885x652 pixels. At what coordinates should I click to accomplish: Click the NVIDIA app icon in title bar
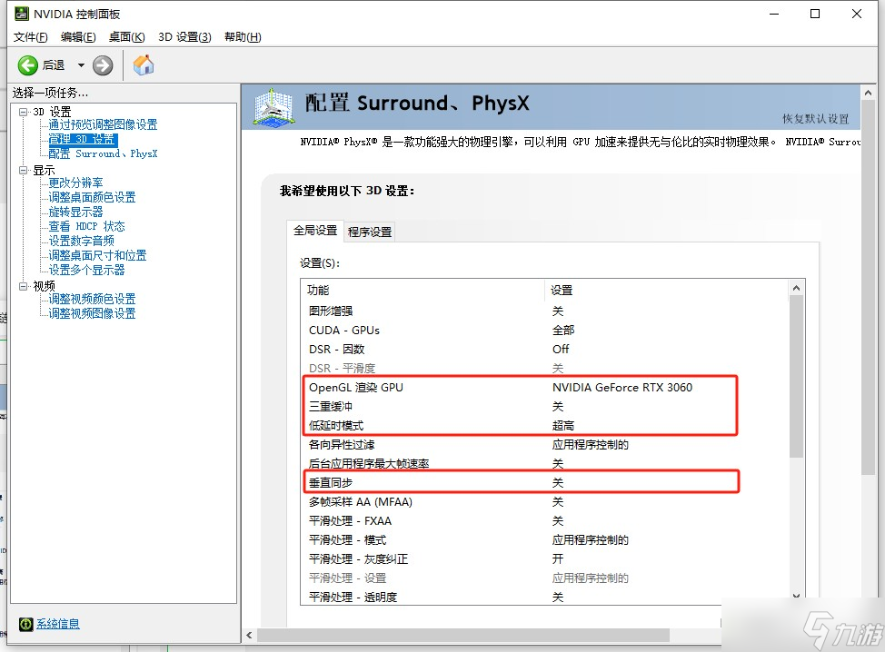22,14
